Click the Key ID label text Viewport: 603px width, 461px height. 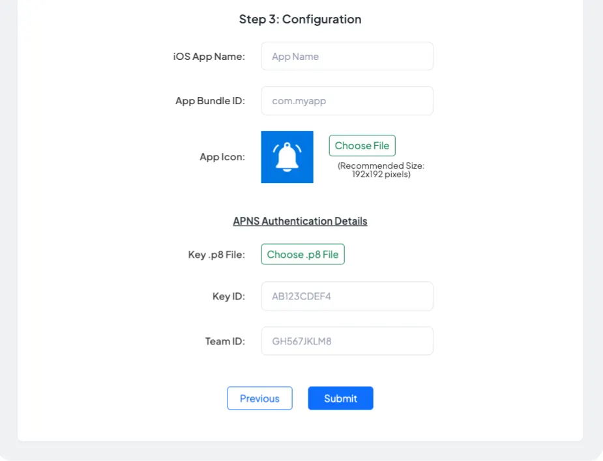tap(228, 296)
